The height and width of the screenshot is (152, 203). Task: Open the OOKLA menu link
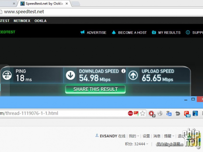(x=40, y=21)
